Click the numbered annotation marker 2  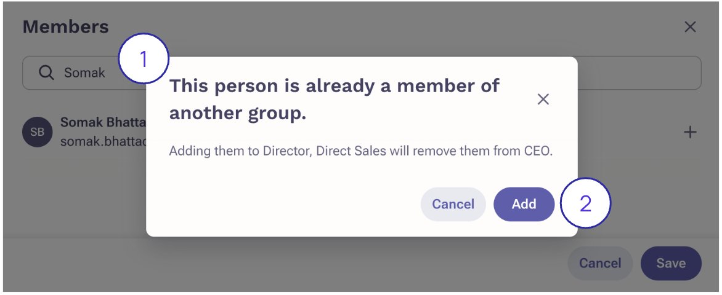pos(585,203)
